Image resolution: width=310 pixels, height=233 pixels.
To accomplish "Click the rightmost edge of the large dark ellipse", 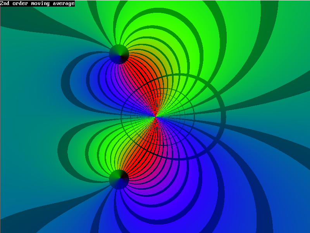I will coord(224,116).
